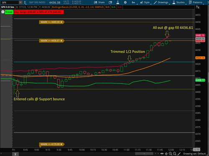Image resolution: width=209 pixels, height=156 pixels.
Task: Click the horizontal chart scrollbar thumb
Action: click(144, 153)
